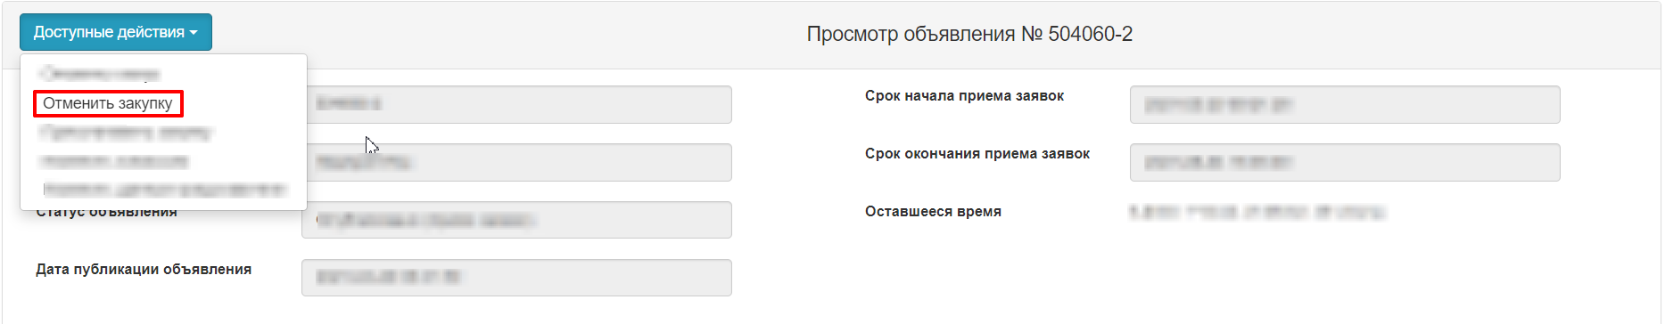Click the Оставшееся время label
The width and height of the screenshot is (1665, 324).
pos(933,211)
